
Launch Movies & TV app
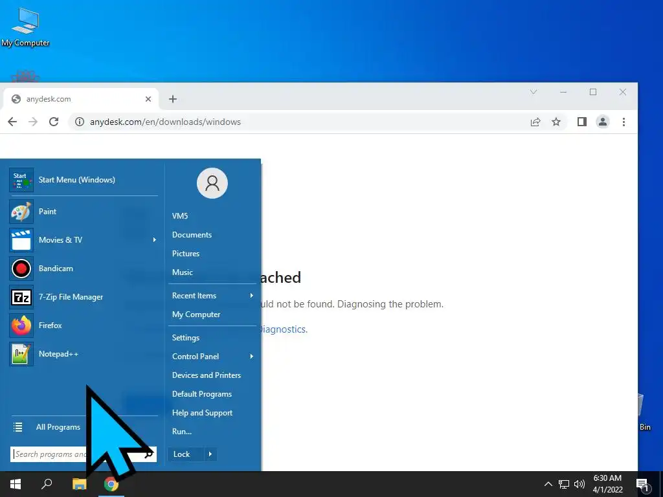pyautogui.click(x=84, y=240)
